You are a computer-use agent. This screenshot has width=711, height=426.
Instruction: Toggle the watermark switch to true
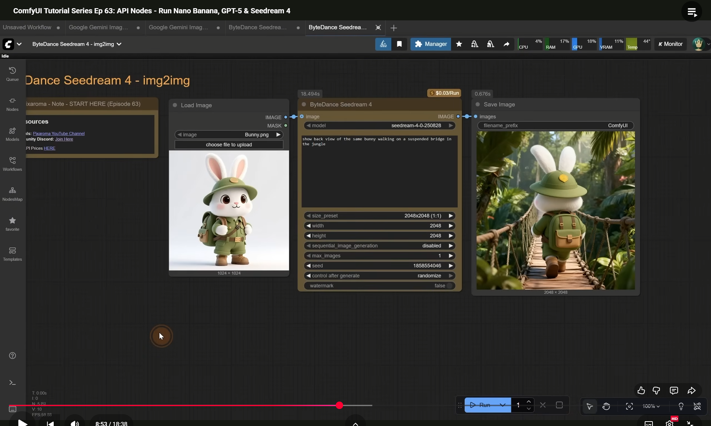pos(449,286)
